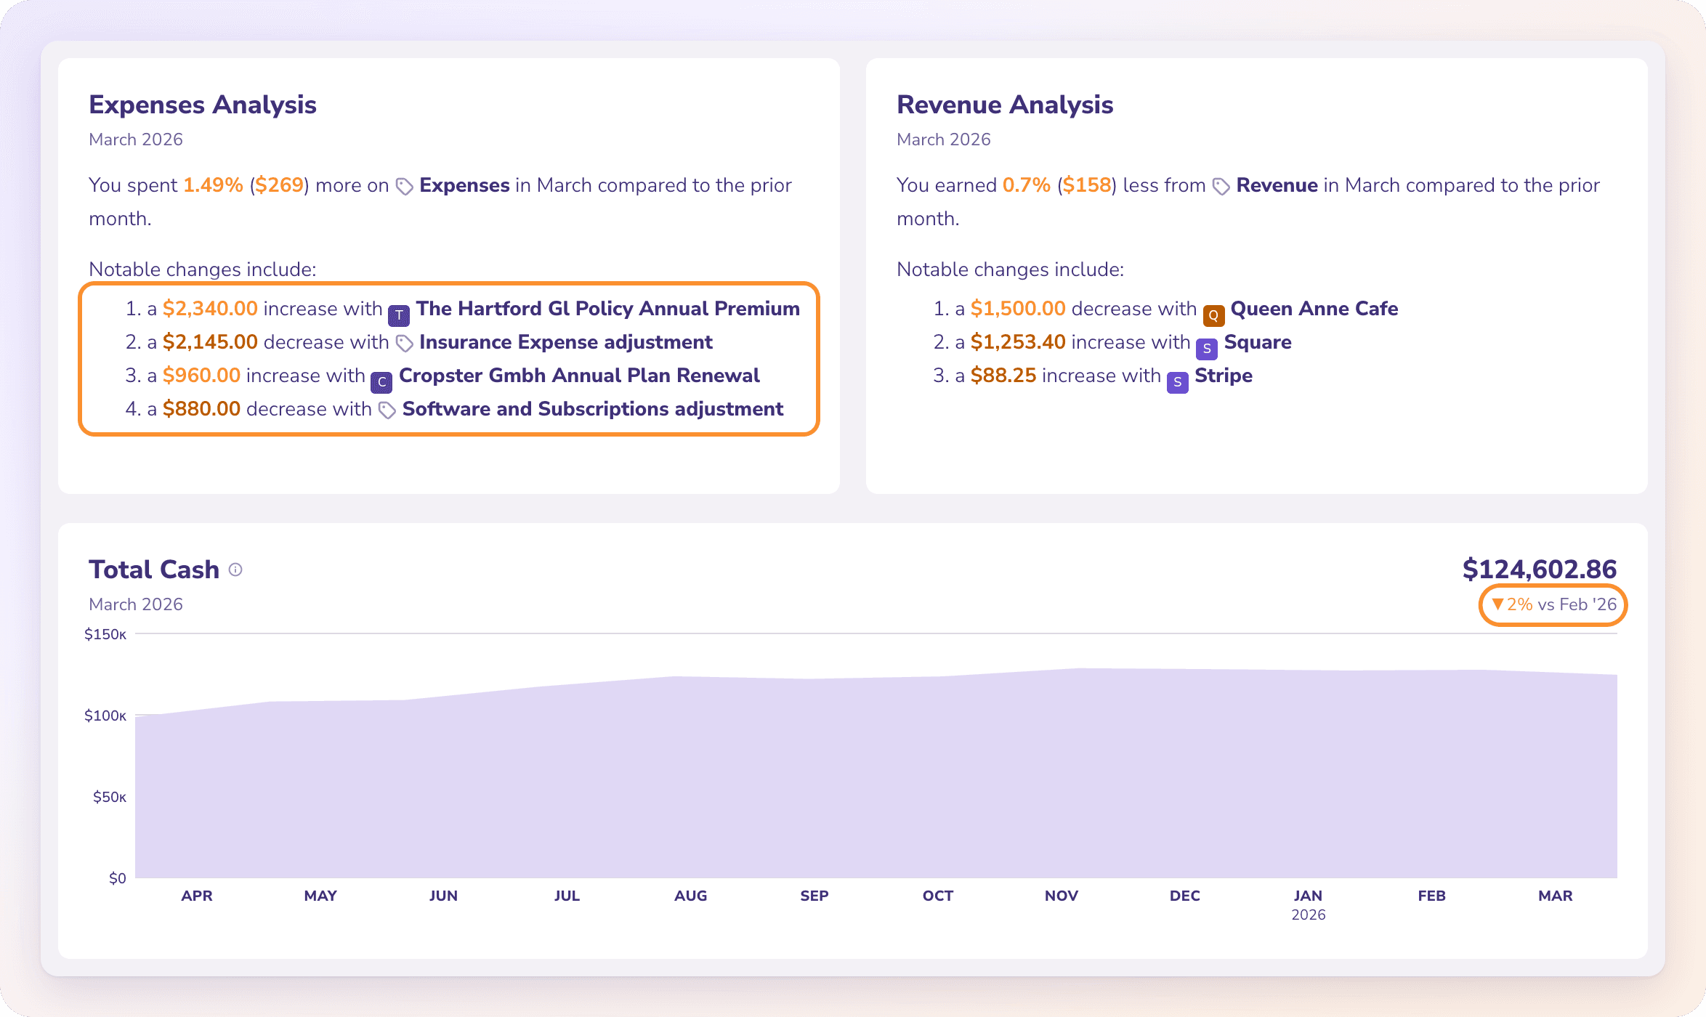Click the $880.00 decrease amount
This screenshot has height=1017, width=1706.
pyautogui.click(x=201, y=409)
